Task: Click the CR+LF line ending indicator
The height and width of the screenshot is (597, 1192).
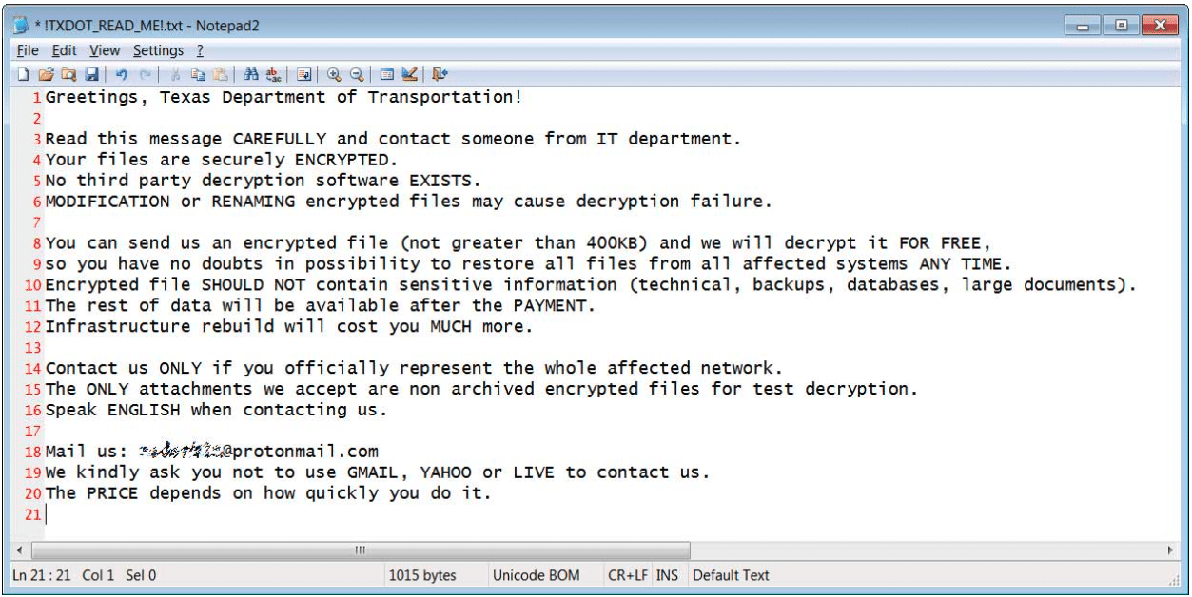Action: pos(628,575)
